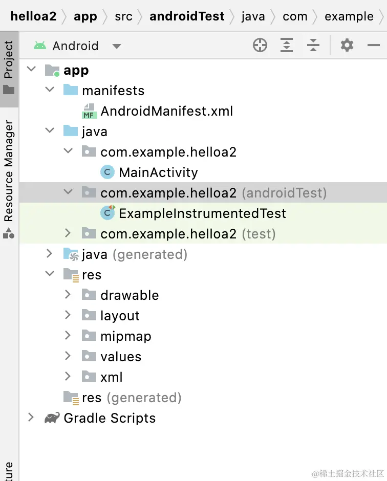The image size is (387, 481).
Task: Select the xml folder label
Action: click(x=112, y=377)
